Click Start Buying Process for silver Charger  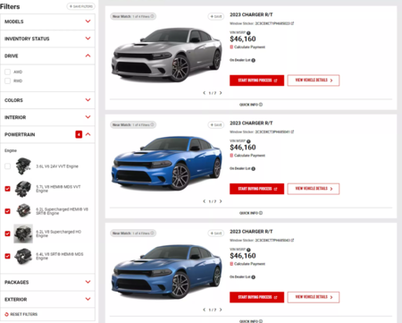coord(256,81)
